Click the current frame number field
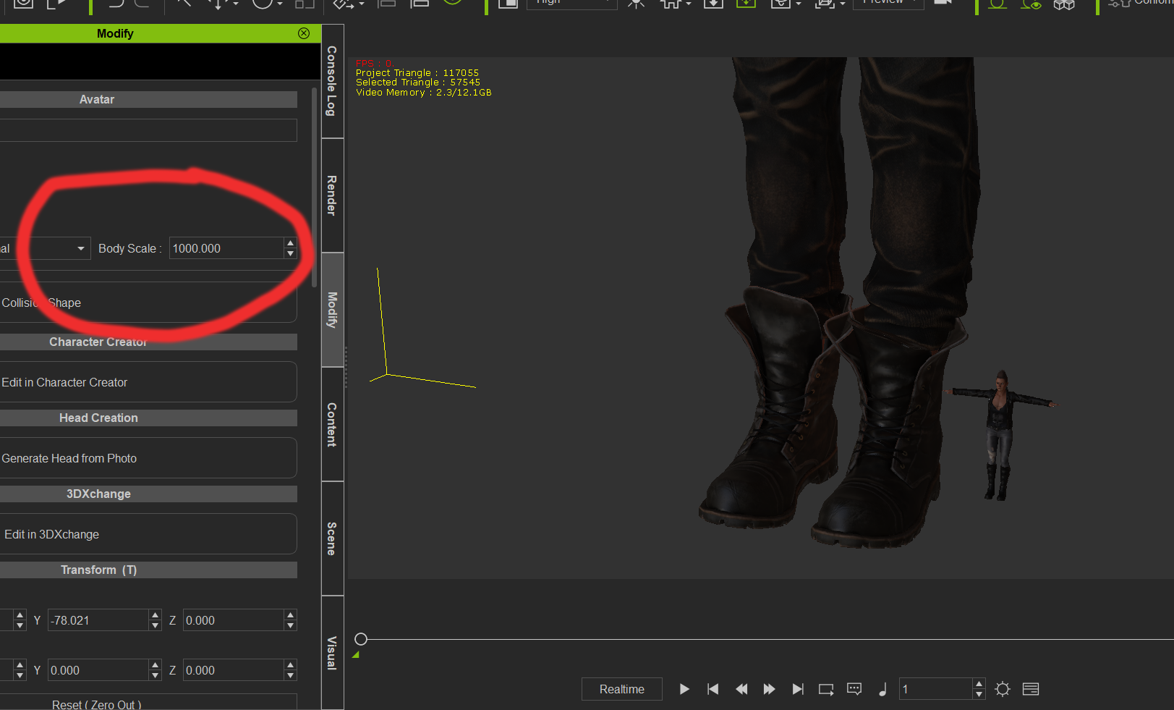 pos(935,689)
